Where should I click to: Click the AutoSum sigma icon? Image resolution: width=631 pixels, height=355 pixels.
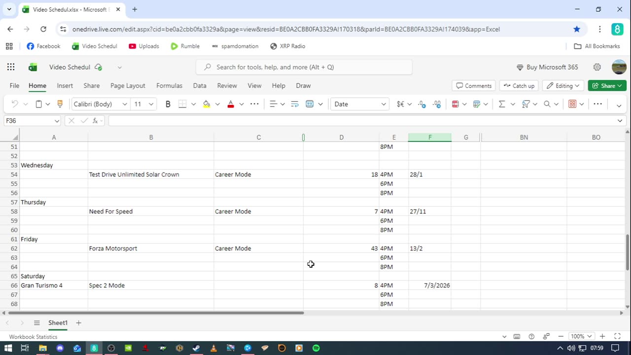[502, 104]
